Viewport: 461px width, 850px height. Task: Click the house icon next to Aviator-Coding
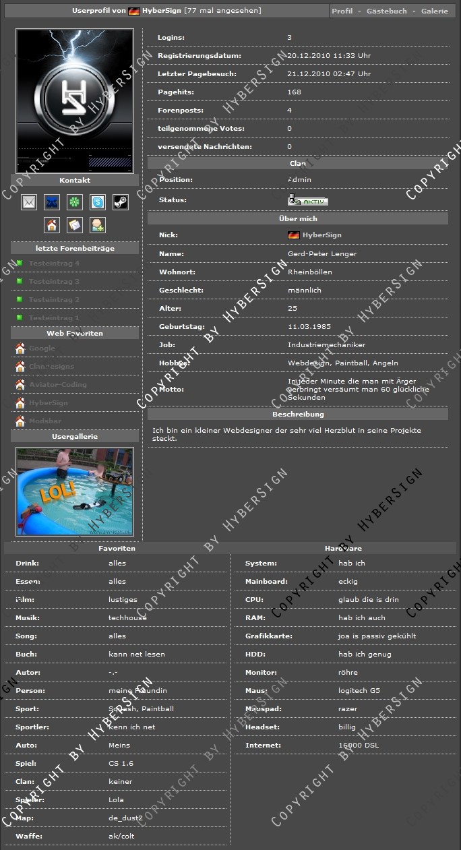(x=20, y=385)
